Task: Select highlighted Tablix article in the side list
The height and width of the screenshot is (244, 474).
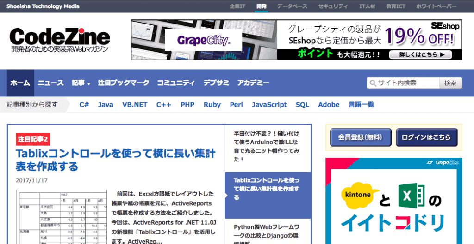Action: click(x=268, y=195)
